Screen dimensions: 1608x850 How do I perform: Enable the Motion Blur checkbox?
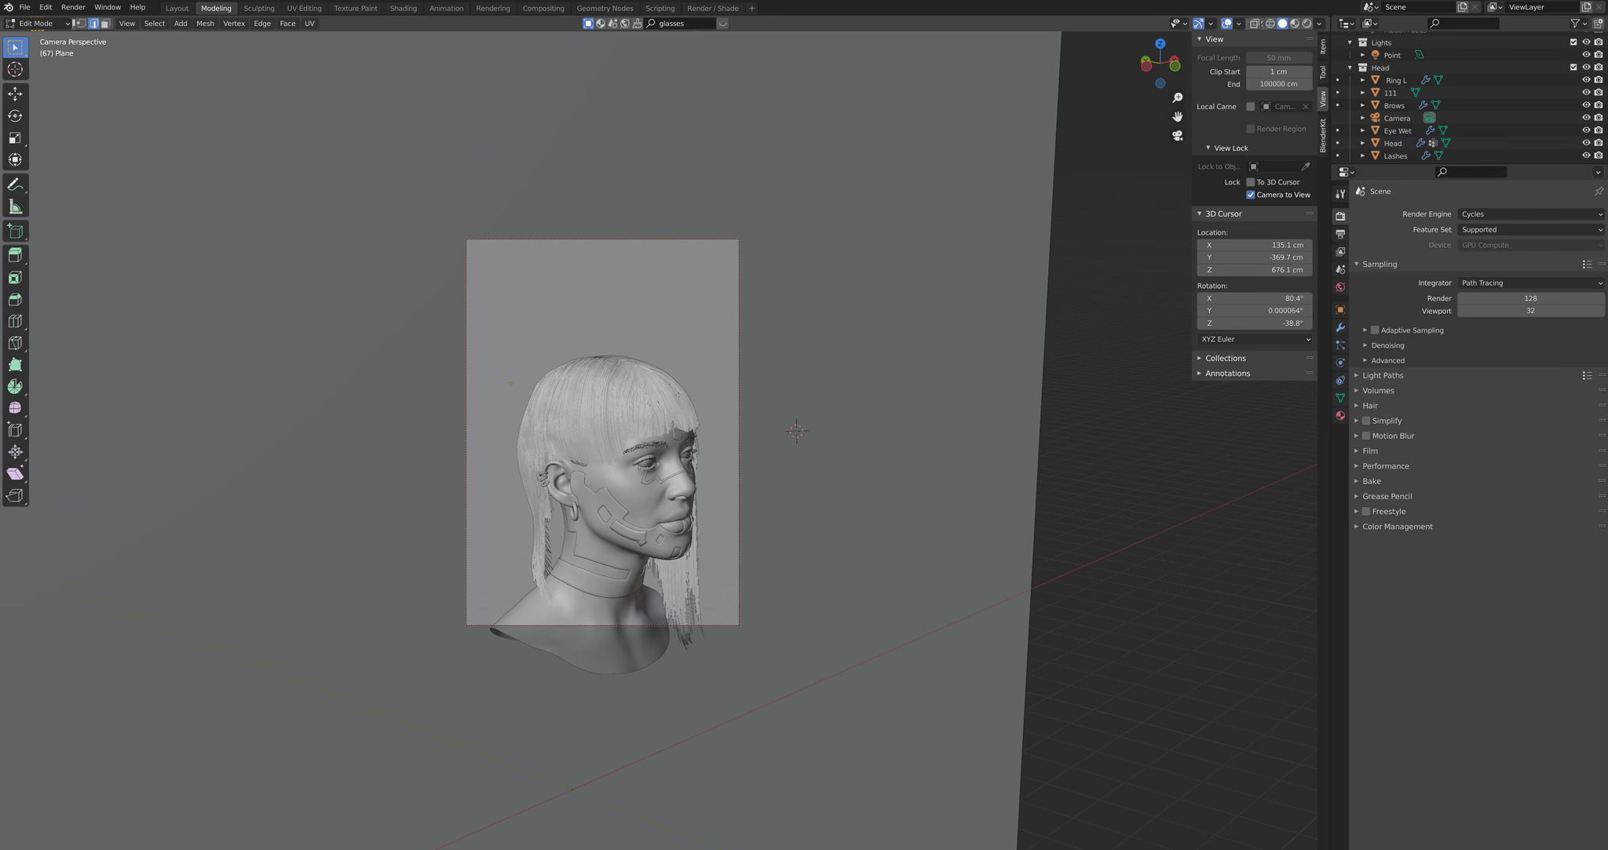1366,436
